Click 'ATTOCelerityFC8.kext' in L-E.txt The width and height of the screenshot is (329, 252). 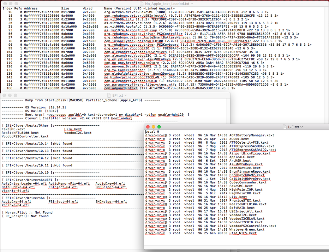coord(249,142)
